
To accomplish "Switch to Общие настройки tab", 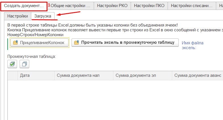I will [70, 6].
